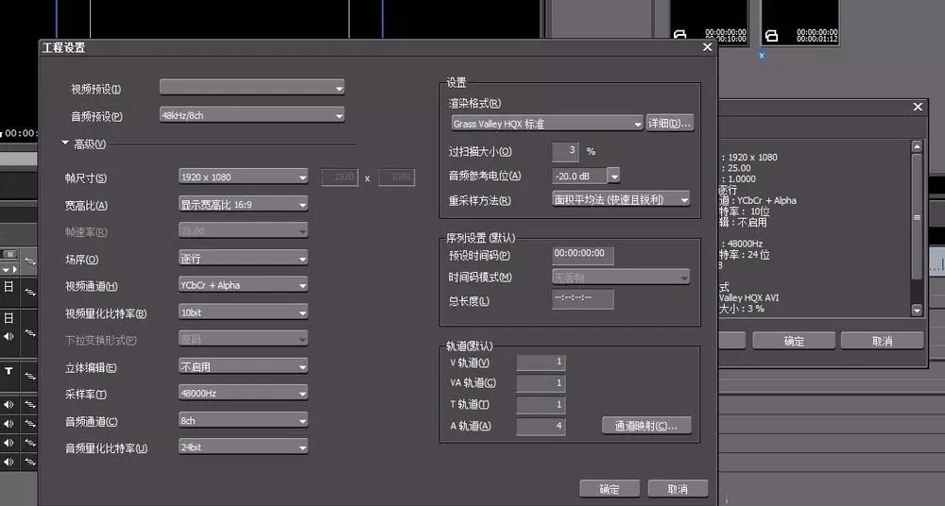
Task: Select the bin clip showing 00:00:01:12
Action: (x=800, y=22)
